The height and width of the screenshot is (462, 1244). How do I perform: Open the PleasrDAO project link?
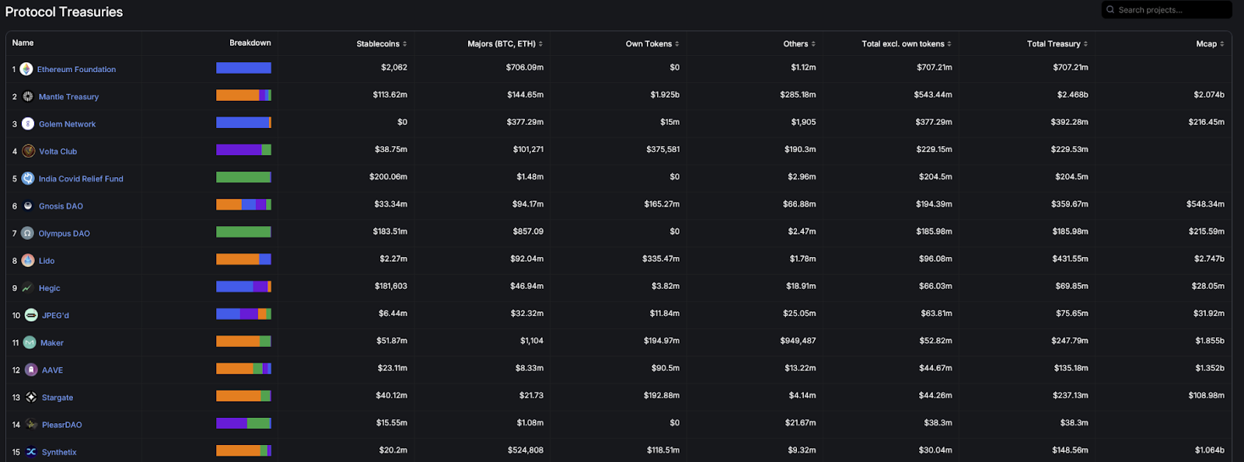click(x=61, y=424)
